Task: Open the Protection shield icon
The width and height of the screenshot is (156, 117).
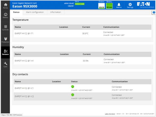Action: click(6, 39)
